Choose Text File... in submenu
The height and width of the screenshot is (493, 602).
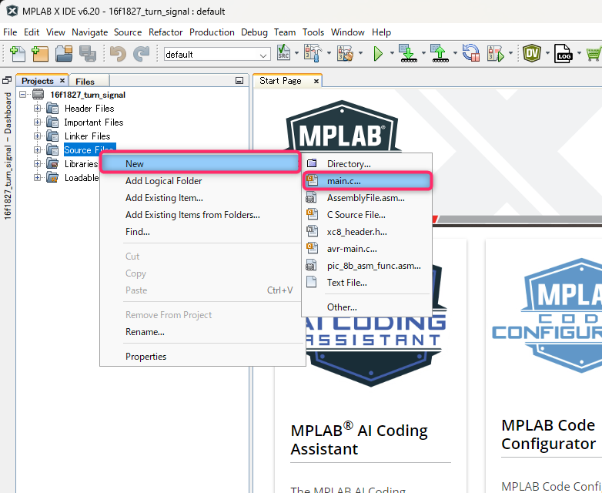(x=367, y=283)
